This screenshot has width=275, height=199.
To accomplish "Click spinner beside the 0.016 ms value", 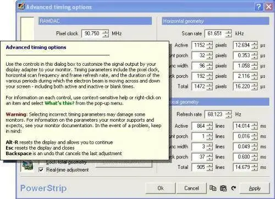I will [255, 137].
